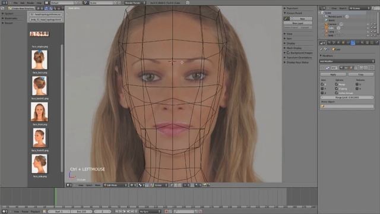Open the Render menu
This screenshot has height=214, width=380.
[x=30, y=3]
